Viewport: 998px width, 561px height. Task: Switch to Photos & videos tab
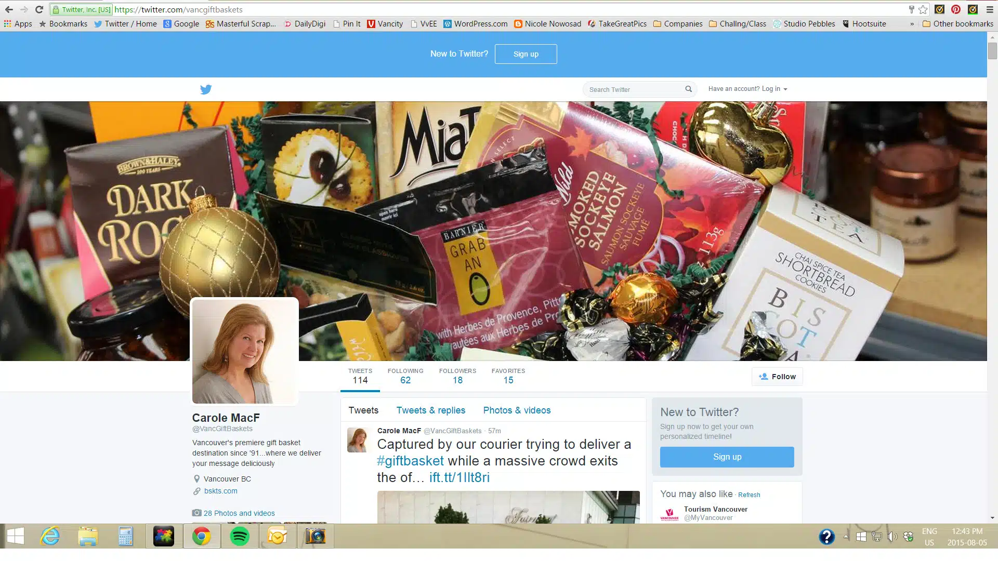tap(517, 410)
